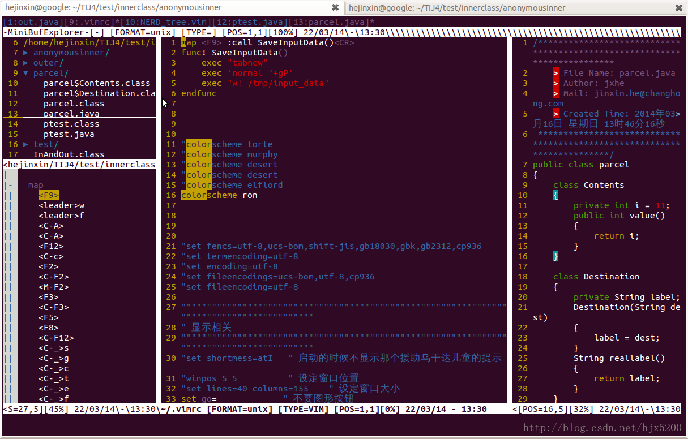This screenshot has width=688, height=439.
Task: Click 'private int i = 11;' line
Action: pyautogui.click(x=622, y=205)
